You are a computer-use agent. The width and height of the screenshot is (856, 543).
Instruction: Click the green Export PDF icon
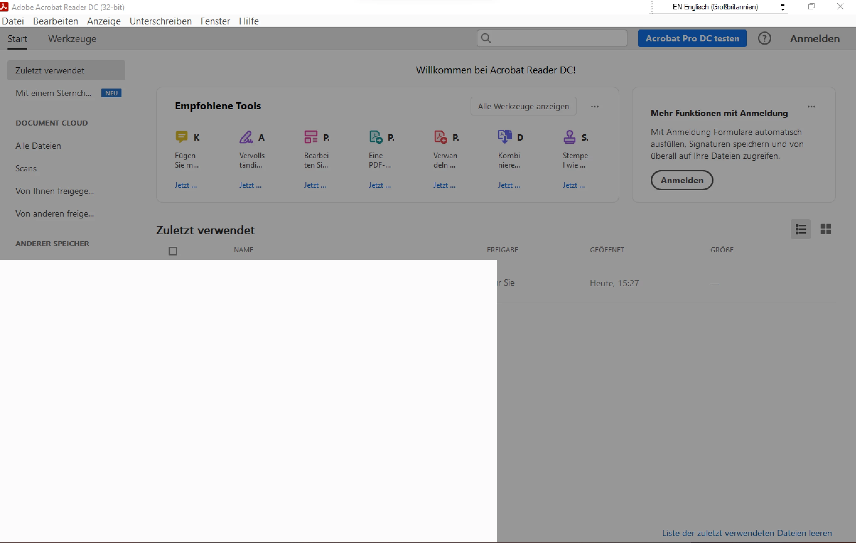(x=376, y=137)
